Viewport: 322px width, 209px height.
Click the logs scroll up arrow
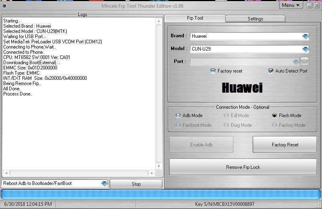(159, 21)
